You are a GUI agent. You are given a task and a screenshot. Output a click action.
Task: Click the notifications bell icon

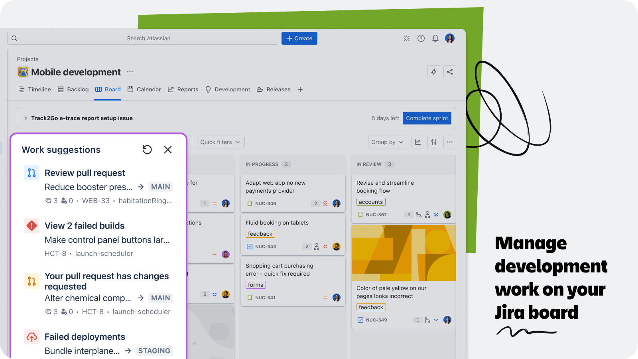(435, 38)
